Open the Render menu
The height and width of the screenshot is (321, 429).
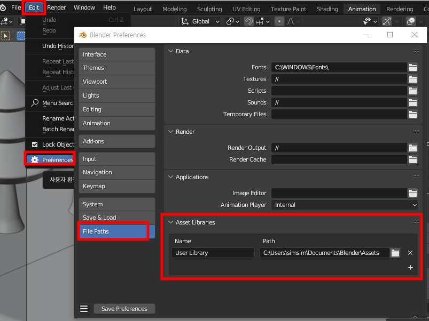tap(56, 7)
